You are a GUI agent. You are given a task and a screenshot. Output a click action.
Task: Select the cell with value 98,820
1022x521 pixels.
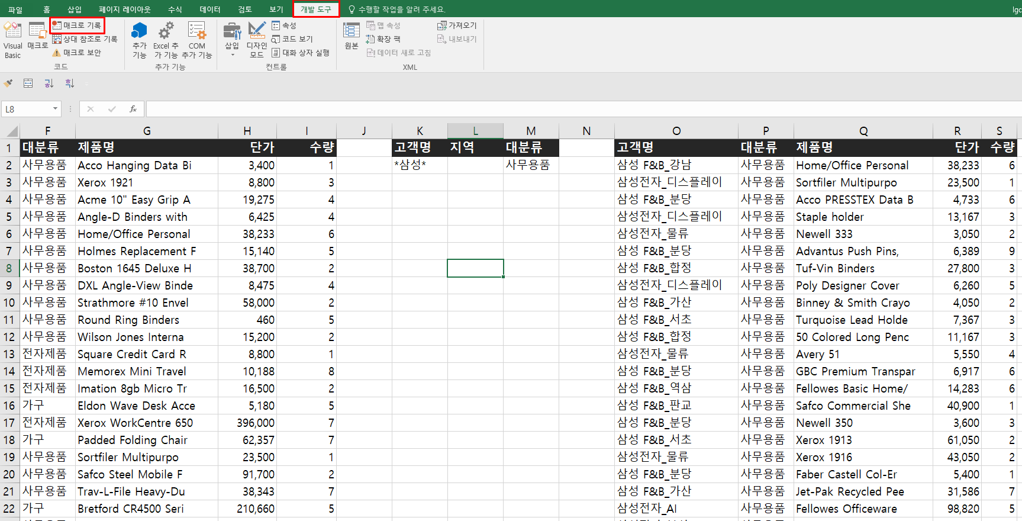coord(957,509)
